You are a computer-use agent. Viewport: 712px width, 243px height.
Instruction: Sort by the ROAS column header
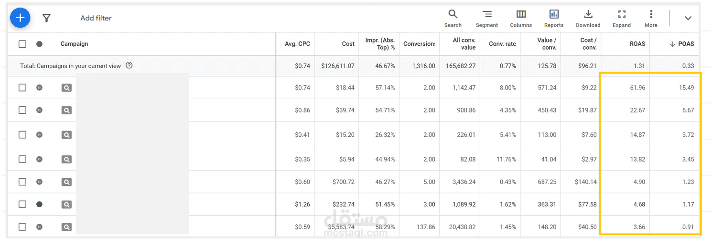(637, 44)
